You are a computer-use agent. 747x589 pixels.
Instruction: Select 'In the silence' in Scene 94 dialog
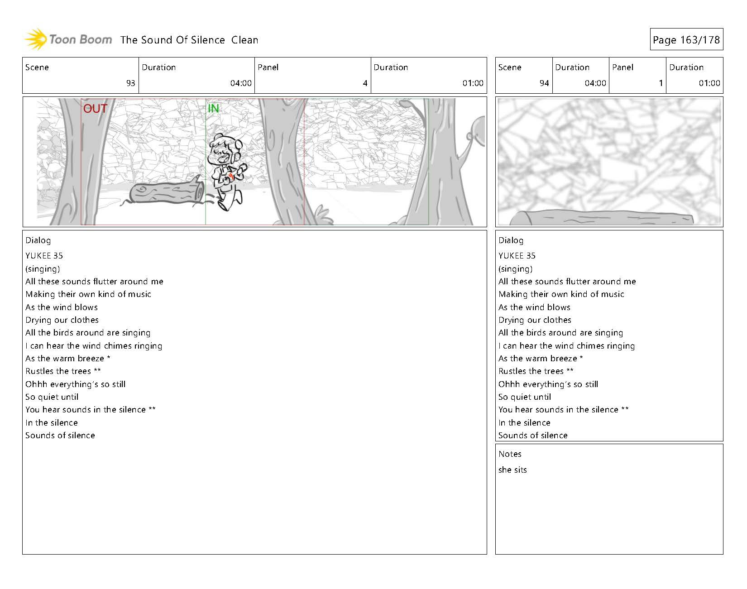pyautogui.click(x=524, y=422)
